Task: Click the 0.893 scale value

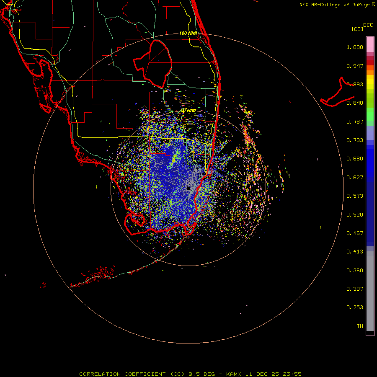Action: pos(355,84)
